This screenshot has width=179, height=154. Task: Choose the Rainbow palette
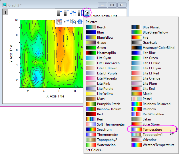point(149,109)
